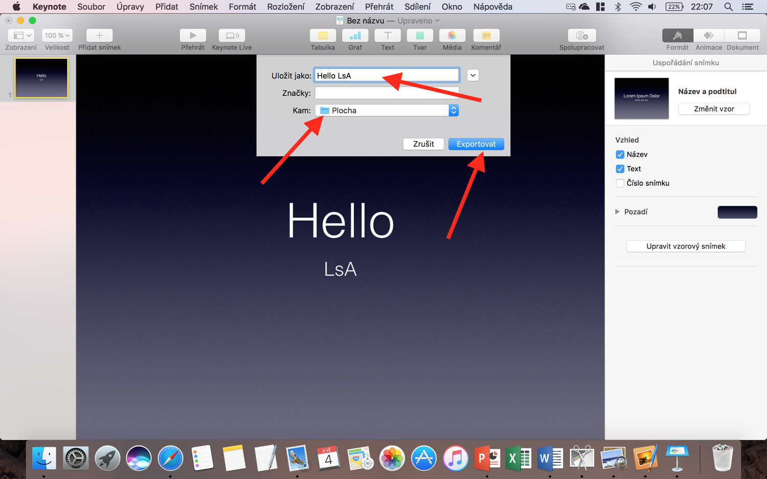This screenshot has height=479, width=767.
Task: Select the Tvar shape icon
Action: click(x=419, y=36)
